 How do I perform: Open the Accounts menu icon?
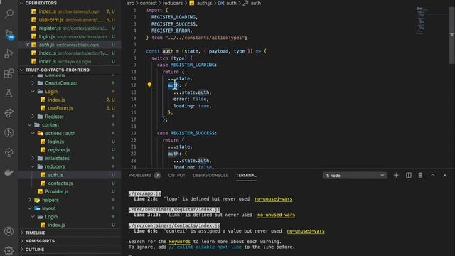click(x=9, y=231)
